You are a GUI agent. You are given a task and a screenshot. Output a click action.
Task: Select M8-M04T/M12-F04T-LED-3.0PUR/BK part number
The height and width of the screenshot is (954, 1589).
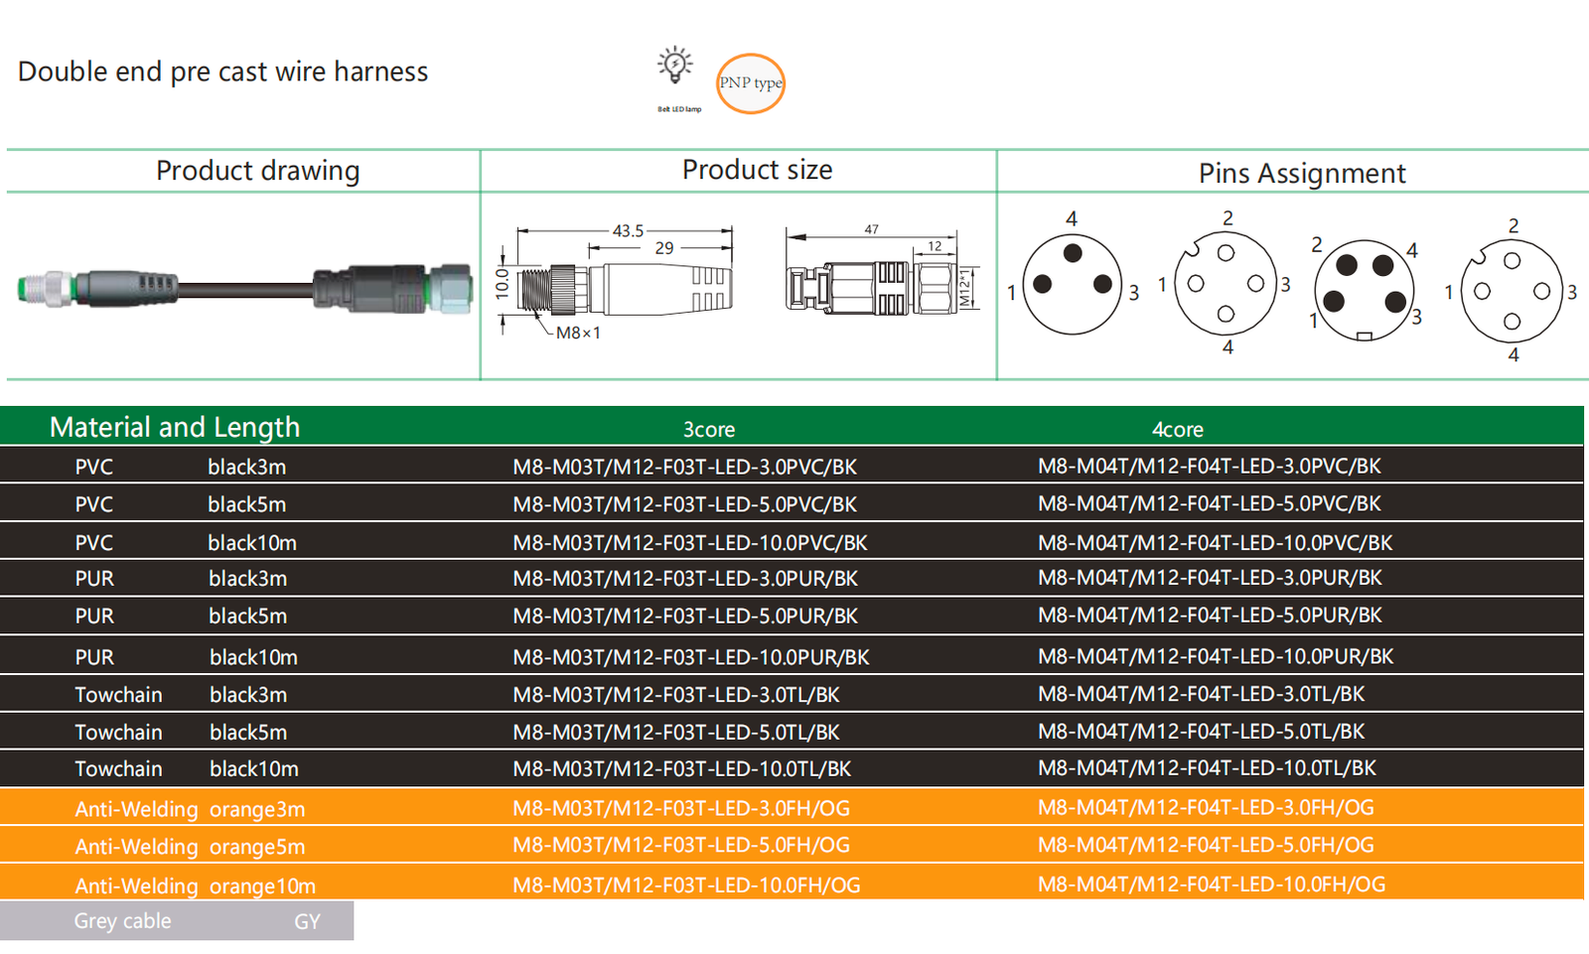pyautogui.click(x=1211, y=577)
